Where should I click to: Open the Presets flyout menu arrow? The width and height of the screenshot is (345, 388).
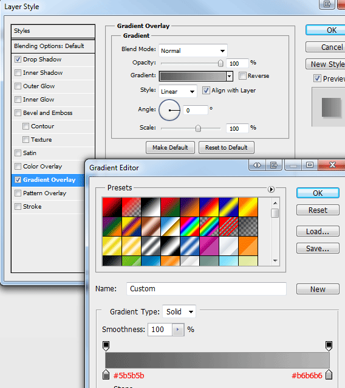coord(271,190)
